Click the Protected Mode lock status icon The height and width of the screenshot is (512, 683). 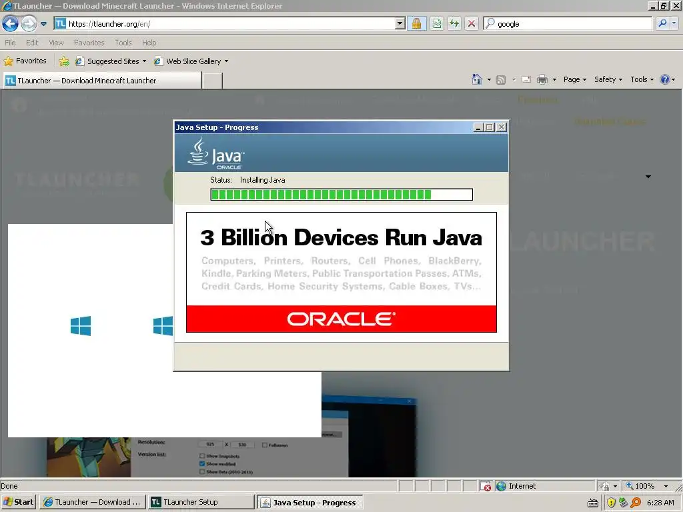[604, 486]
